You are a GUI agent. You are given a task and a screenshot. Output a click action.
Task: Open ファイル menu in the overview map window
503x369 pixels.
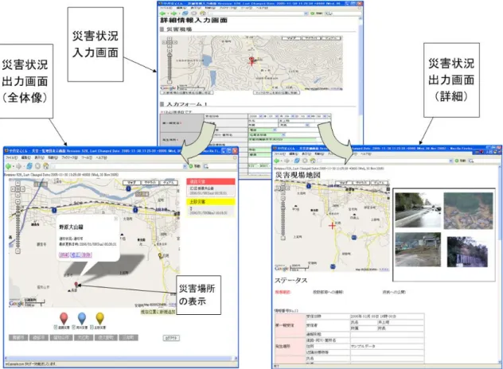(11, 157)
